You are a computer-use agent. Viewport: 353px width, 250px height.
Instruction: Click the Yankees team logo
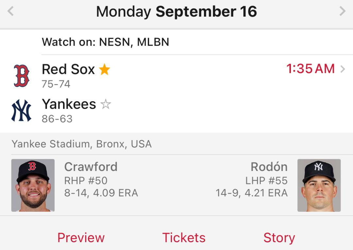pos(22,110)
